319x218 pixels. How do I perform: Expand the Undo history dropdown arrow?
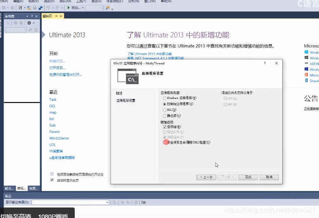click(52, 8)
